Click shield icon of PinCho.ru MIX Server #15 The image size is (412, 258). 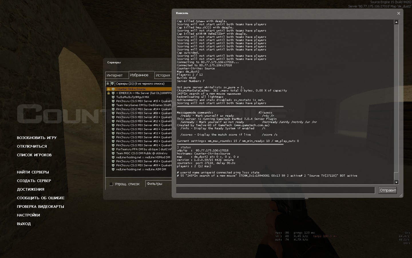[x=113, y=101]
